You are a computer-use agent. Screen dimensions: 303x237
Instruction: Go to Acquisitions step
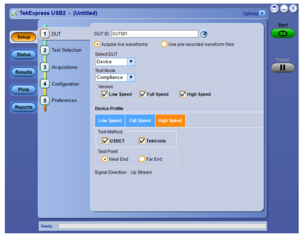click(64, 67)
